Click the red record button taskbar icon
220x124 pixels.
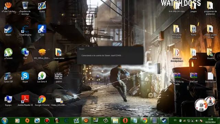click(x=47, y=121)
